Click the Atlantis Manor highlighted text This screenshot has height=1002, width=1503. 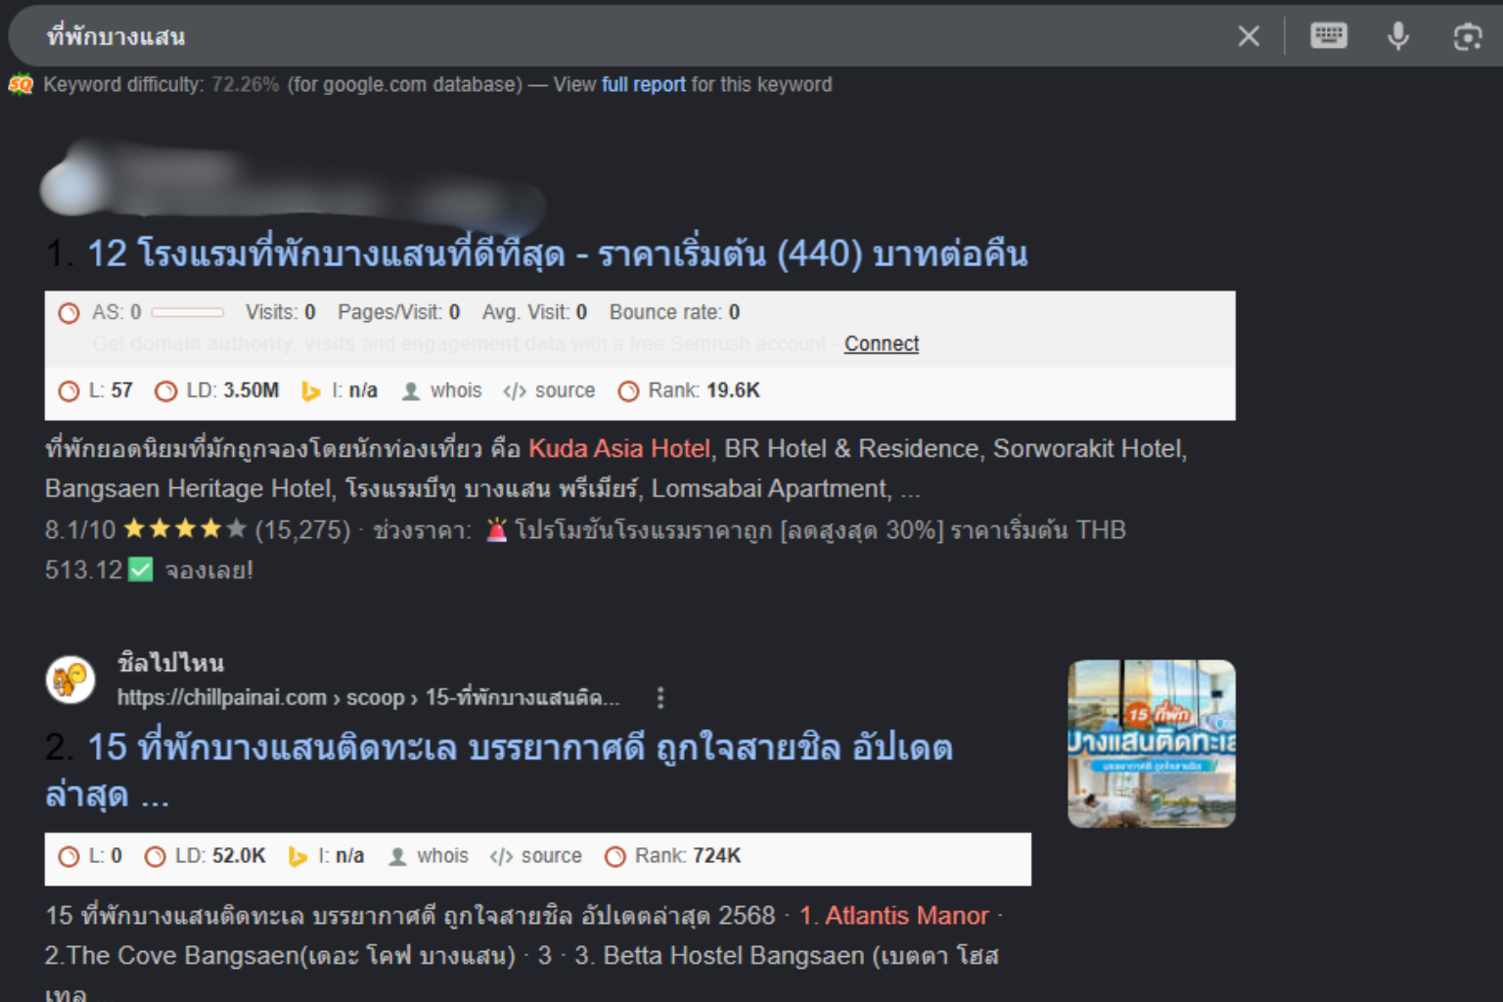tap(894, 915)
